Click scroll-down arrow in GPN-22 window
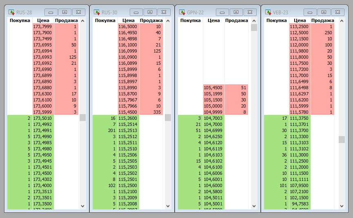Viewport: 353px width, 218px height. [x=254, y=206]
